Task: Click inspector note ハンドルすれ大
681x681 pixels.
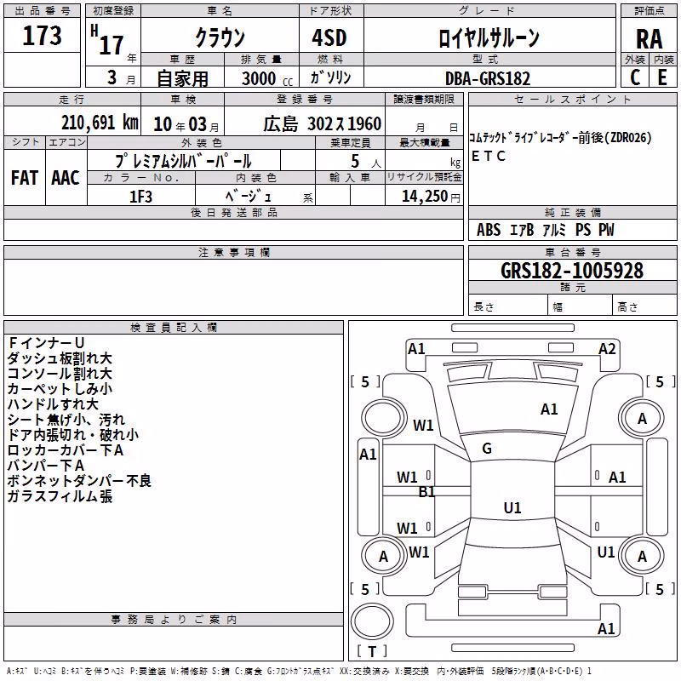Action: [x=53, y=403]
